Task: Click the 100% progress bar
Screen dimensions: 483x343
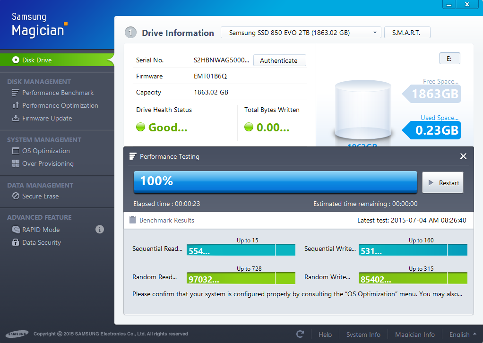Action: (275, 182)
